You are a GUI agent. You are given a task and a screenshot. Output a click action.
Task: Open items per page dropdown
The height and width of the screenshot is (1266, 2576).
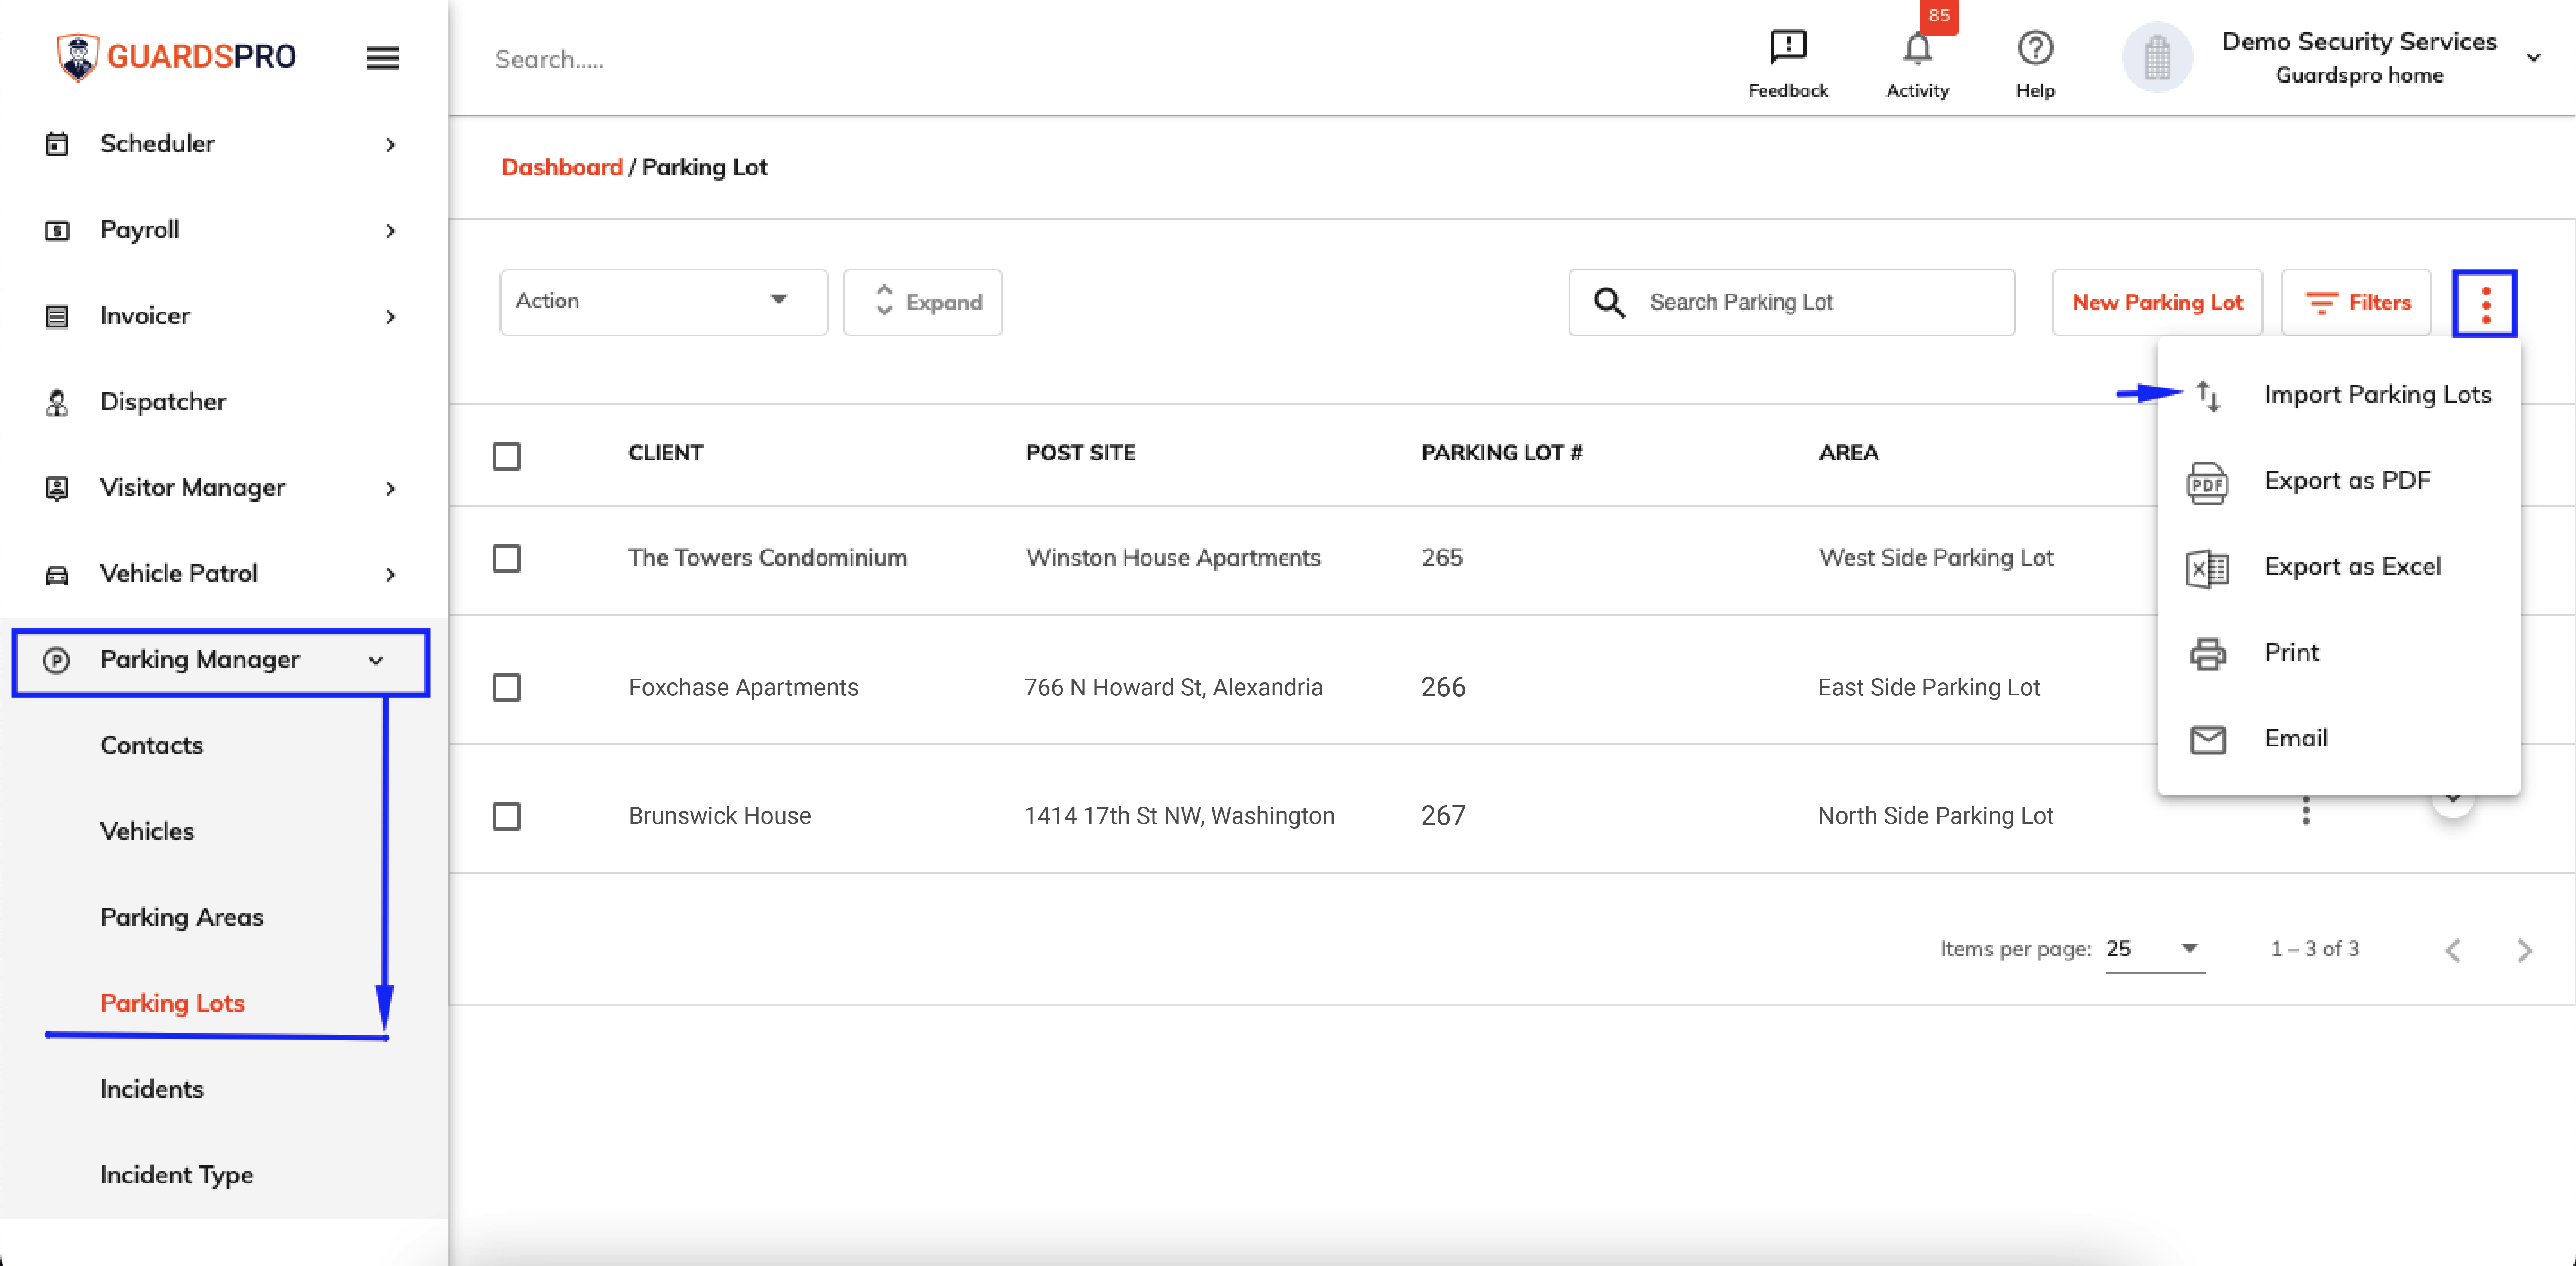point(2154,948)
